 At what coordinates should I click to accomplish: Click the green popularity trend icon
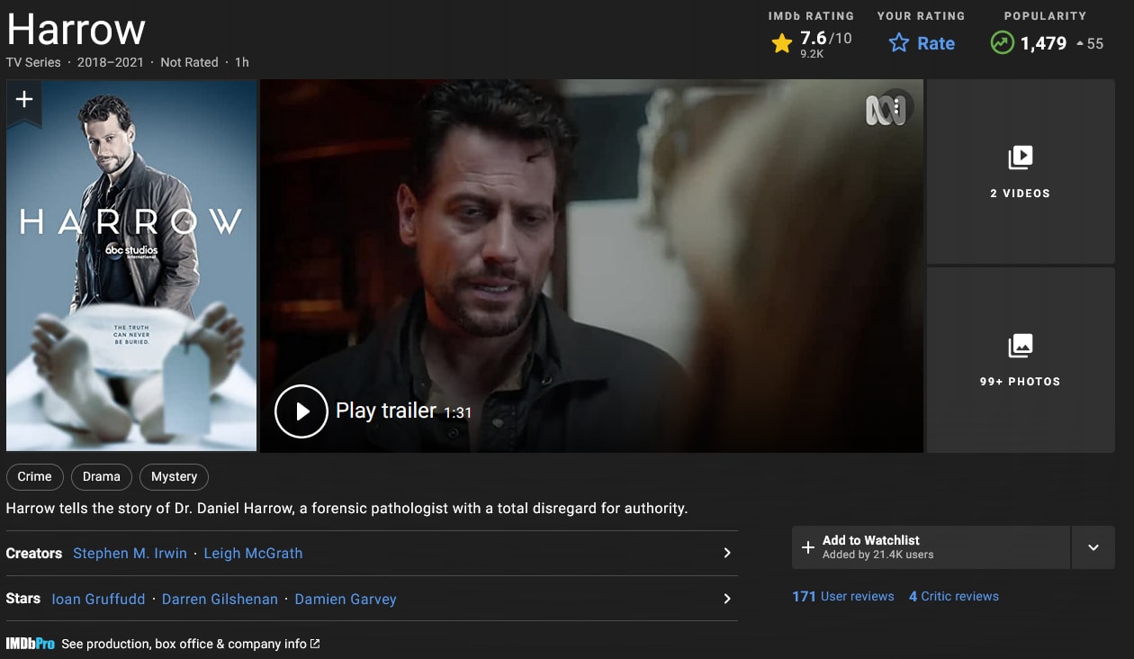pyautogui.click(x=1002, y=43)
